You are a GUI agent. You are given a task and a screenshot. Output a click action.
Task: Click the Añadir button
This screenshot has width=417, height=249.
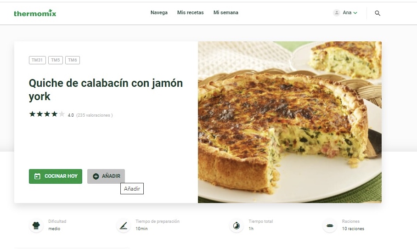click(106, 176)
